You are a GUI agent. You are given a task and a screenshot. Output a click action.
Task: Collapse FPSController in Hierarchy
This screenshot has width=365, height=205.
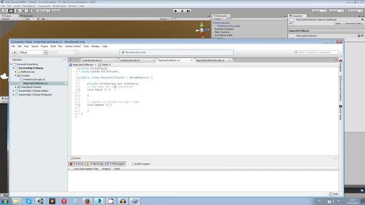point(213,23)
